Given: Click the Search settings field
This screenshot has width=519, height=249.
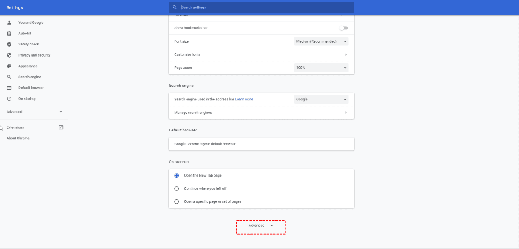Looking at the screenshot, I should coord(262,7).
